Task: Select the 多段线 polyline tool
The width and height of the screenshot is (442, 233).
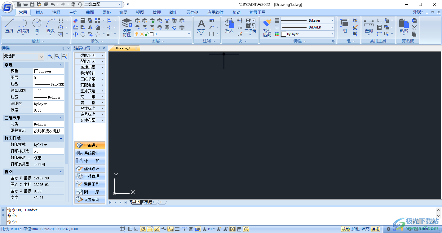Action: (x=23, y=25)
